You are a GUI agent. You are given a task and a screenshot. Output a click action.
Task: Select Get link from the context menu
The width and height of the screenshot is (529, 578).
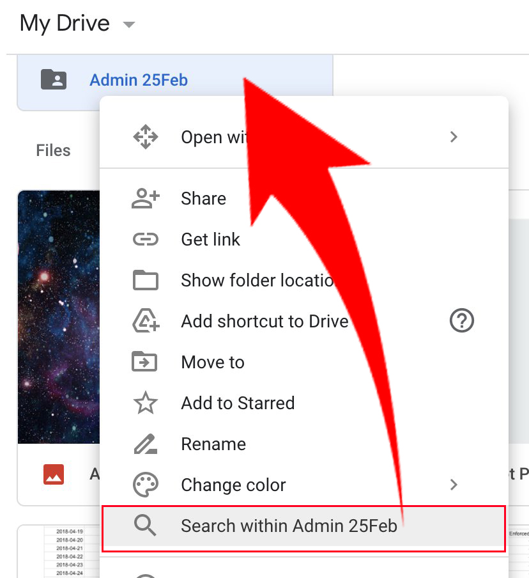point(210,239)
